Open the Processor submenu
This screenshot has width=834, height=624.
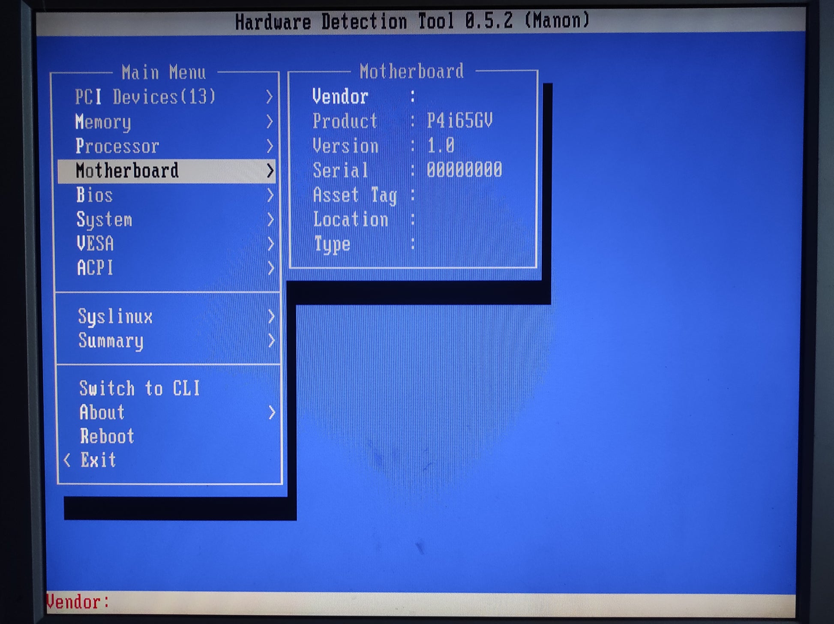click(x=117, y=146)
